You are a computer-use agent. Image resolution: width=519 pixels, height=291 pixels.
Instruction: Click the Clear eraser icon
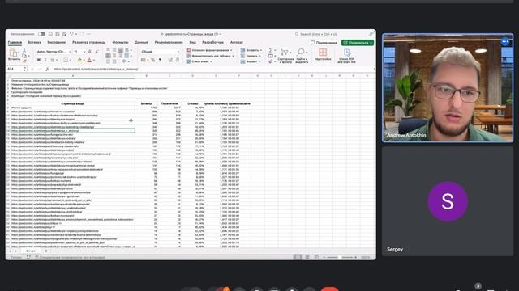point(271,61)
